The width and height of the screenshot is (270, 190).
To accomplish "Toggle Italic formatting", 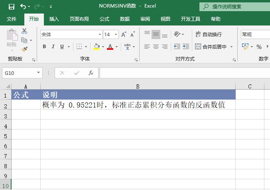I will pos(53,47).
